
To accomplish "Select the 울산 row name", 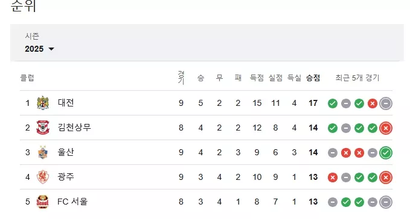I will click(x=66, y=152).
